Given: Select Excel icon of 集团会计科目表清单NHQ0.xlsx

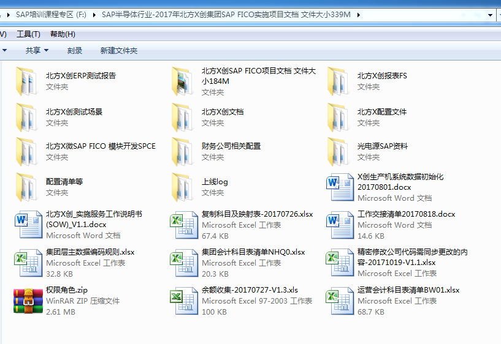Looking at the screenshot, I should pyautogui.click(x=184, y=263).
